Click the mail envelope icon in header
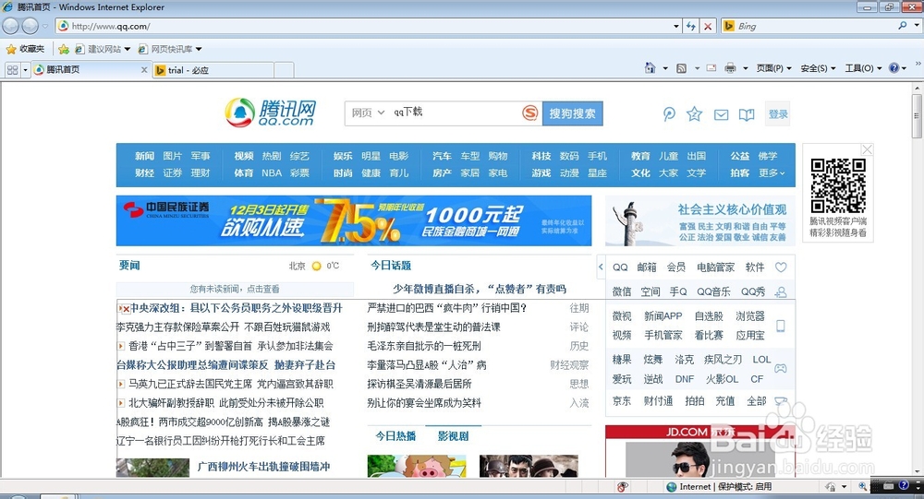This screenshot has height=499, width=924. pos(721,114)
